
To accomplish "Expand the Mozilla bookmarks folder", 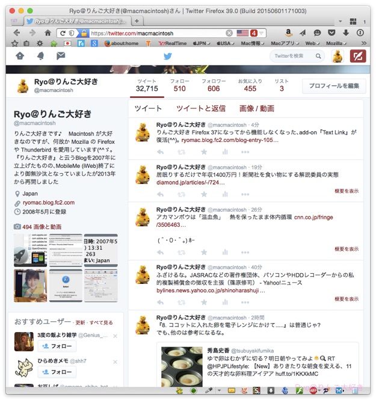I will point(336,44).
